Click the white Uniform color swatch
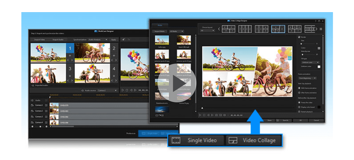 (x=319, y=67)
